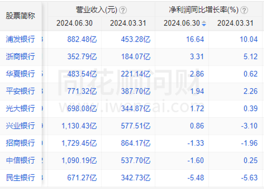
Task: Toggle sort arrow on 2024.06.30 growth column
Action: 204,24
